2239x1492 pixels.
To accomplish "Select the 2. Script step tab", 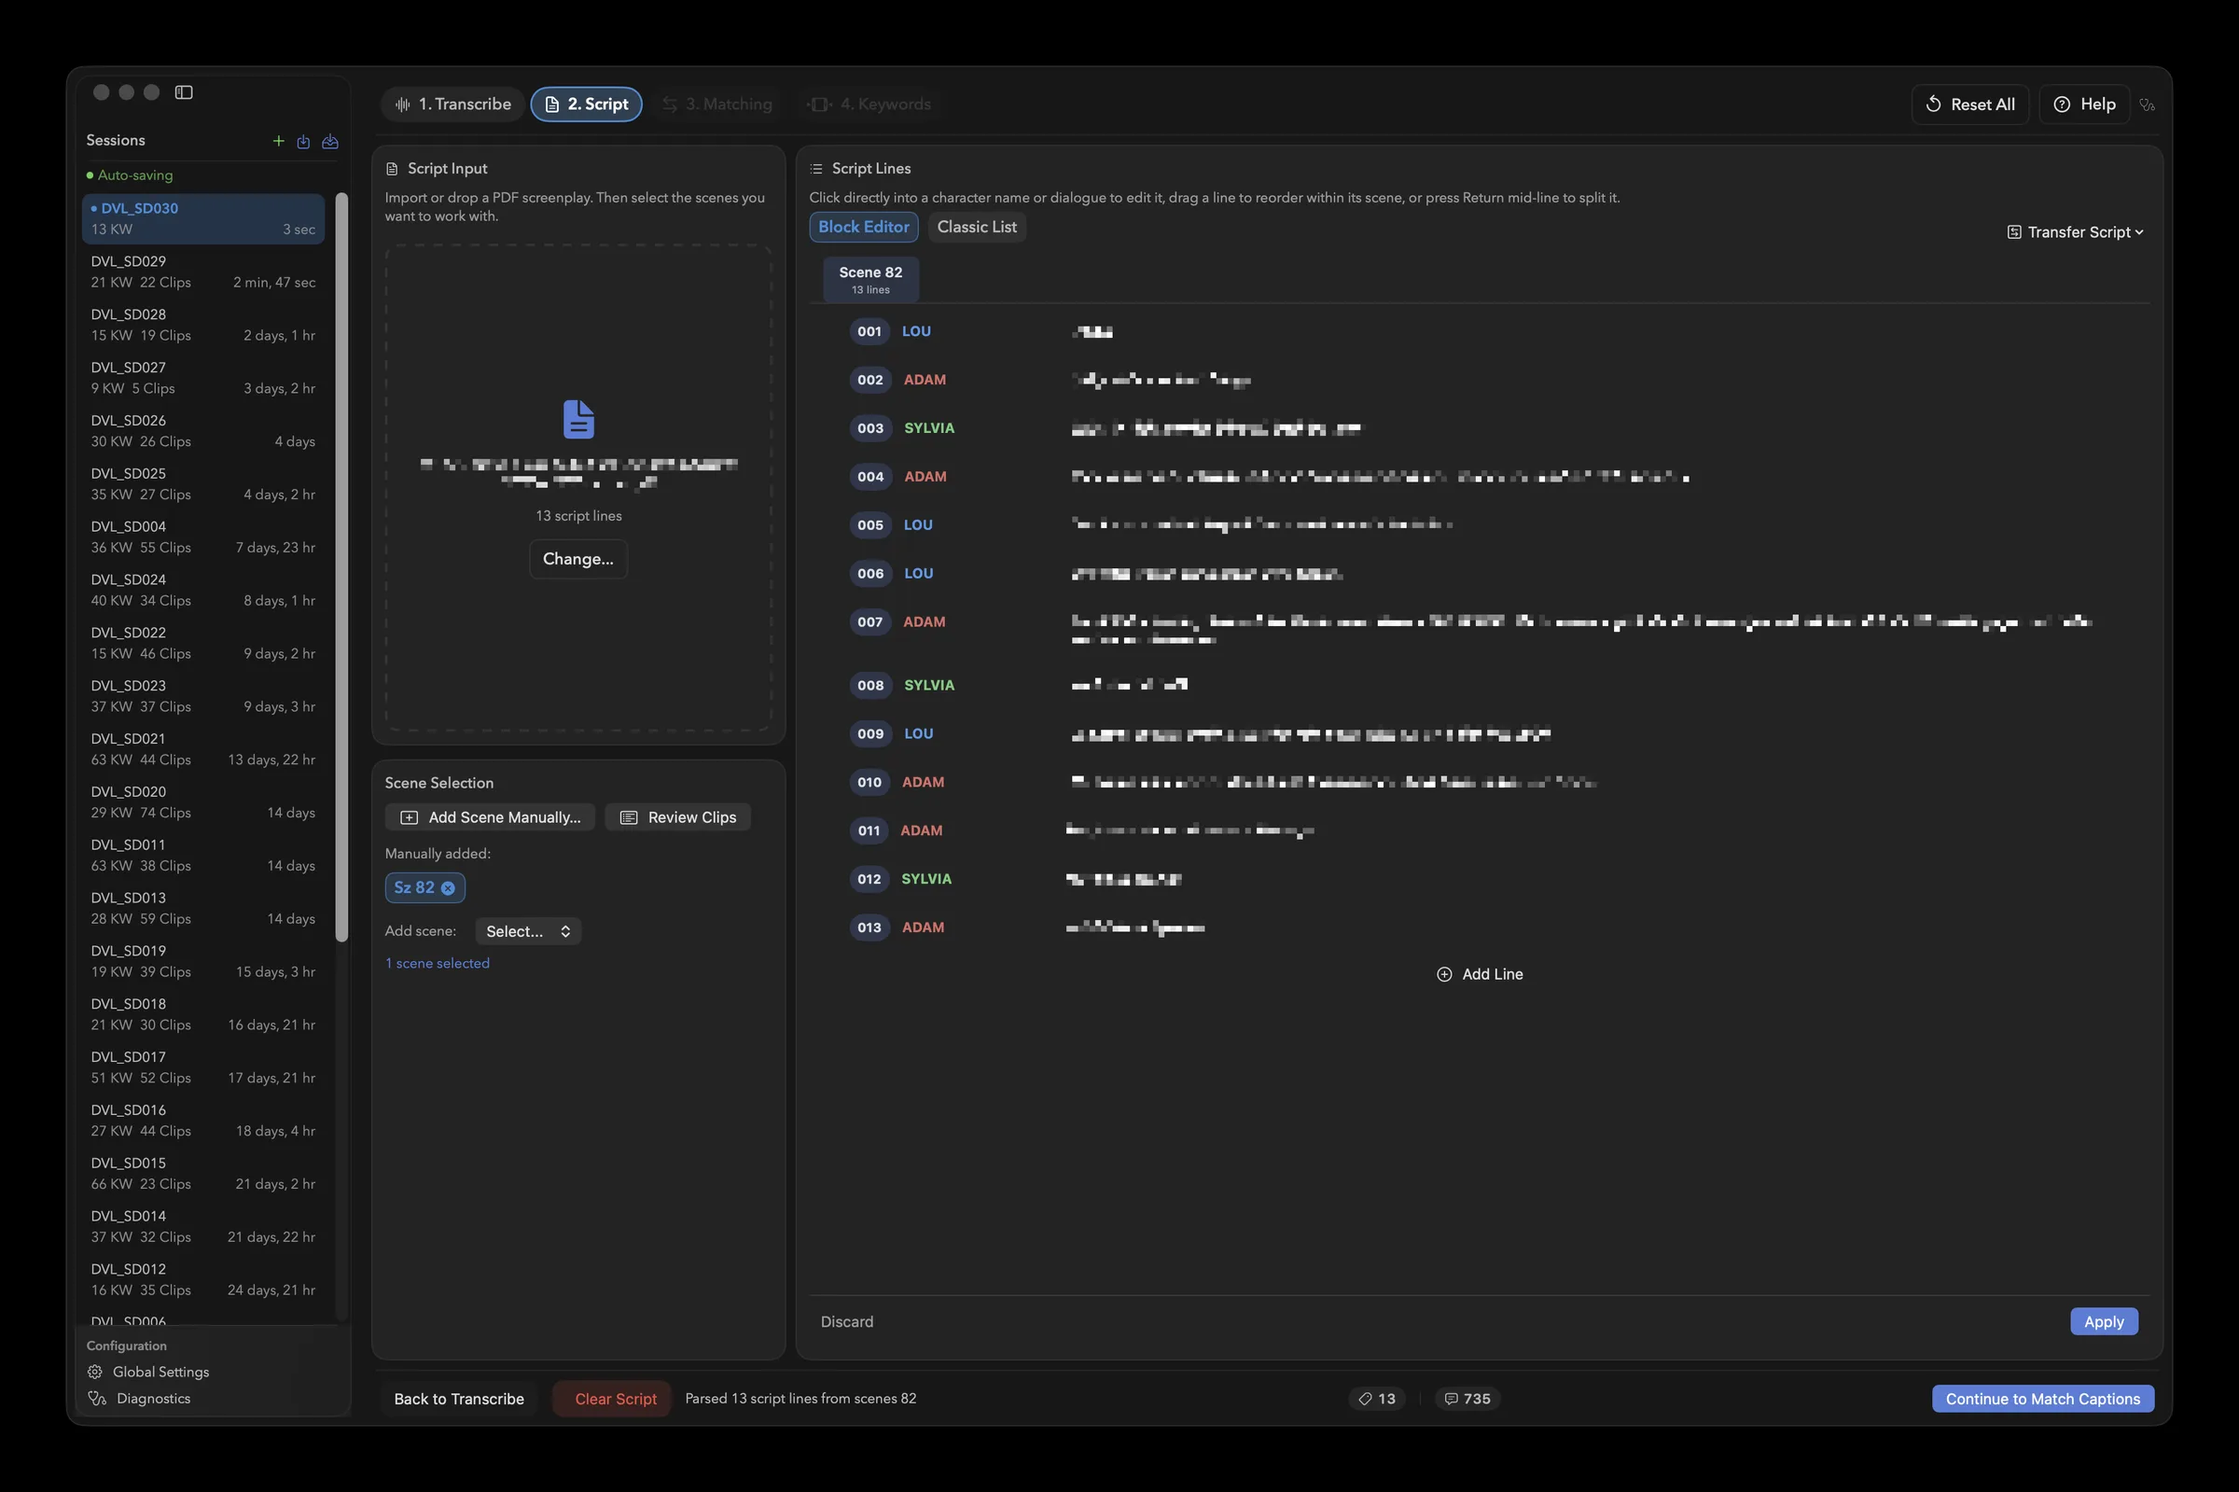I will (587, 104).
